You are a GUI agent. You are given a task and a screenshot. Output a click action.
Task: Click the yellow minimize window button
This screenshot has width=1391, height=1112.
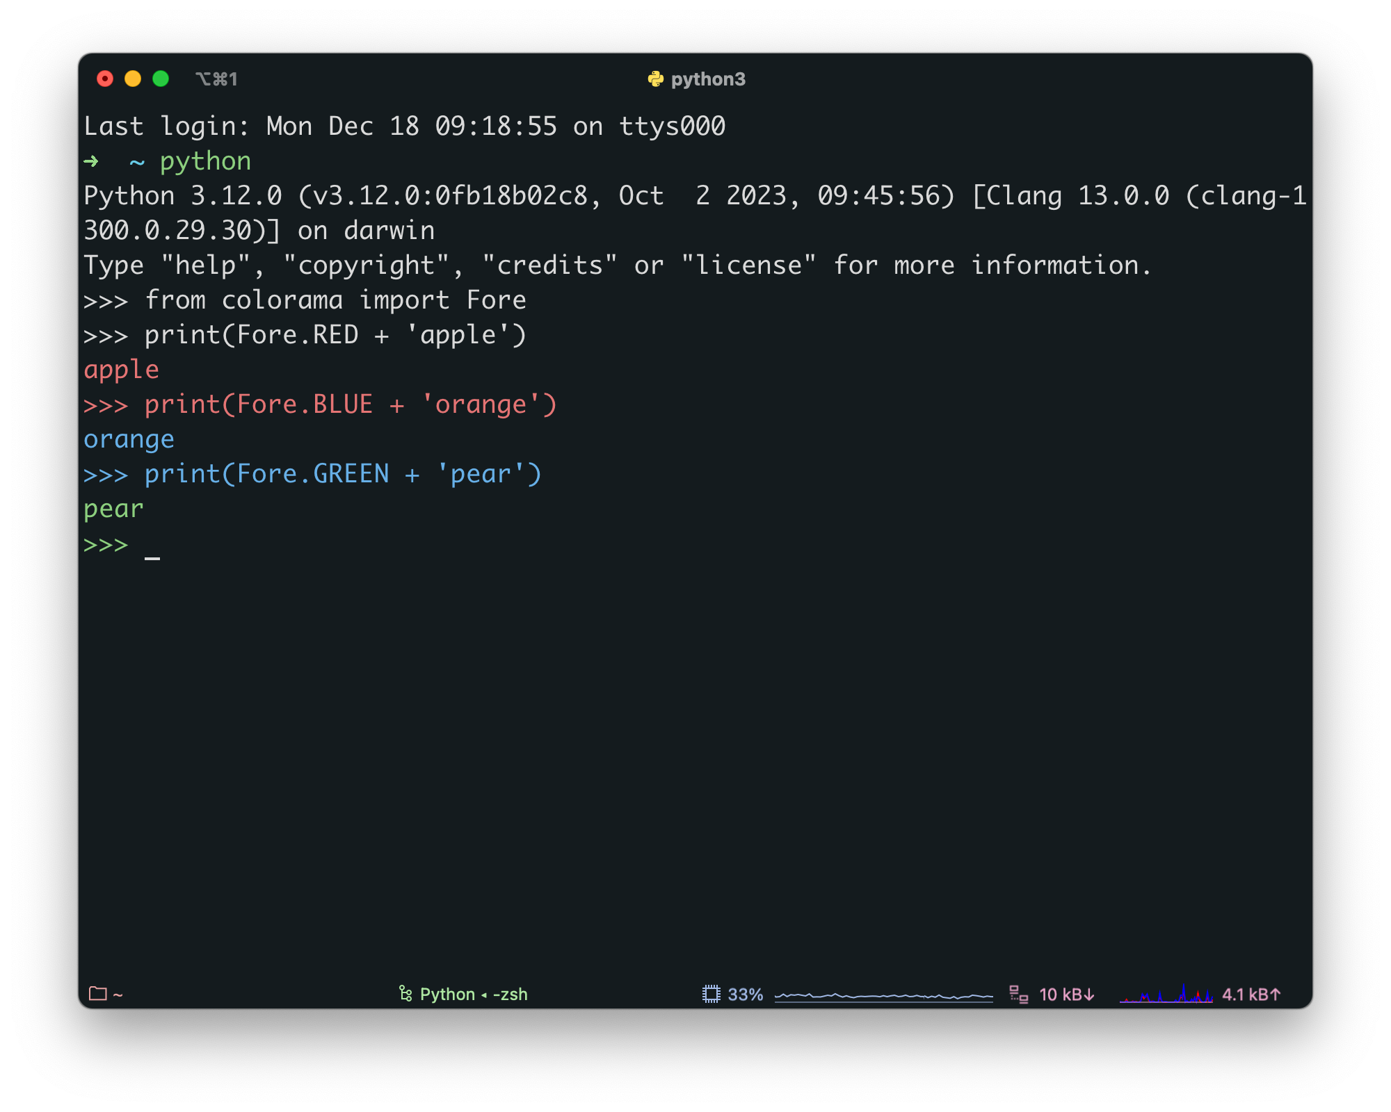133,79
